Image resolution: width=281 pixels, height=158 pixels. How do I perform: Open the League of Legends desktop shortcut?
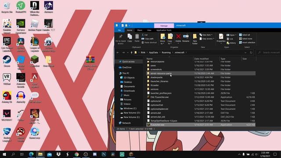(35, 45)
